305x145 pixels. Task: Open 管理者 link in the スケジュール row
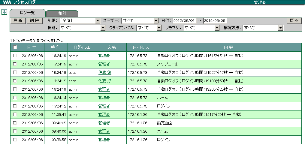104,64
